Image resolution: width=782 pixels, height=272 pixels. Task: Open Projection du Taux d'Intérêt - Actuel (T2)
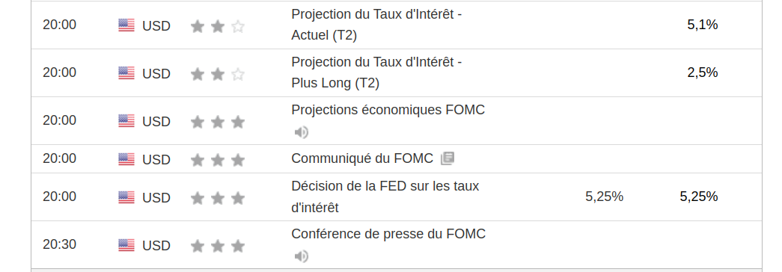[376, 25]
